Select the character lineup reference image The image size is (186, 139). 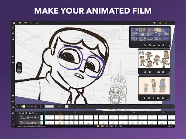[154, 86]
